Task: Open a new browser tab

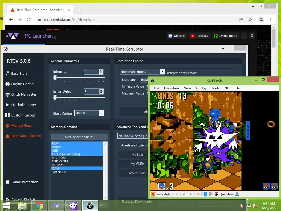Action: pyautogui.click(x=79, y=10)
